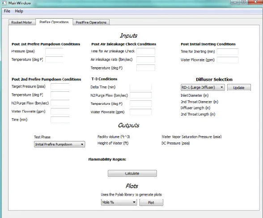Click Time for Inerting (min) field
Viewport: 263px width, 218px height.
[227, 51]
